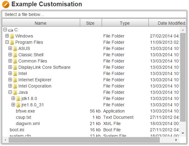Viewport: 189px width, 146px height.
Task: Click the C: drive icon
Action: [11, 30]
